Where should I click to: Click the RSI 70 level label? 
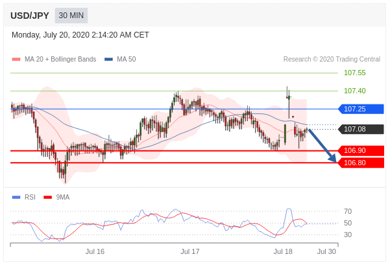point(348,211)
